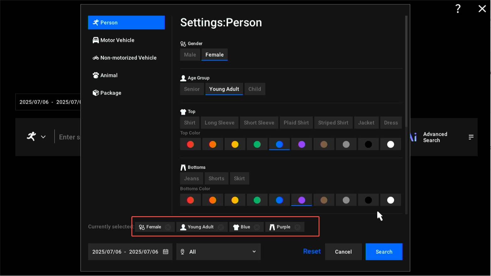491x276 pixels.
Task: Pick yellow as the bottoms color
Action: pos(235,200)
